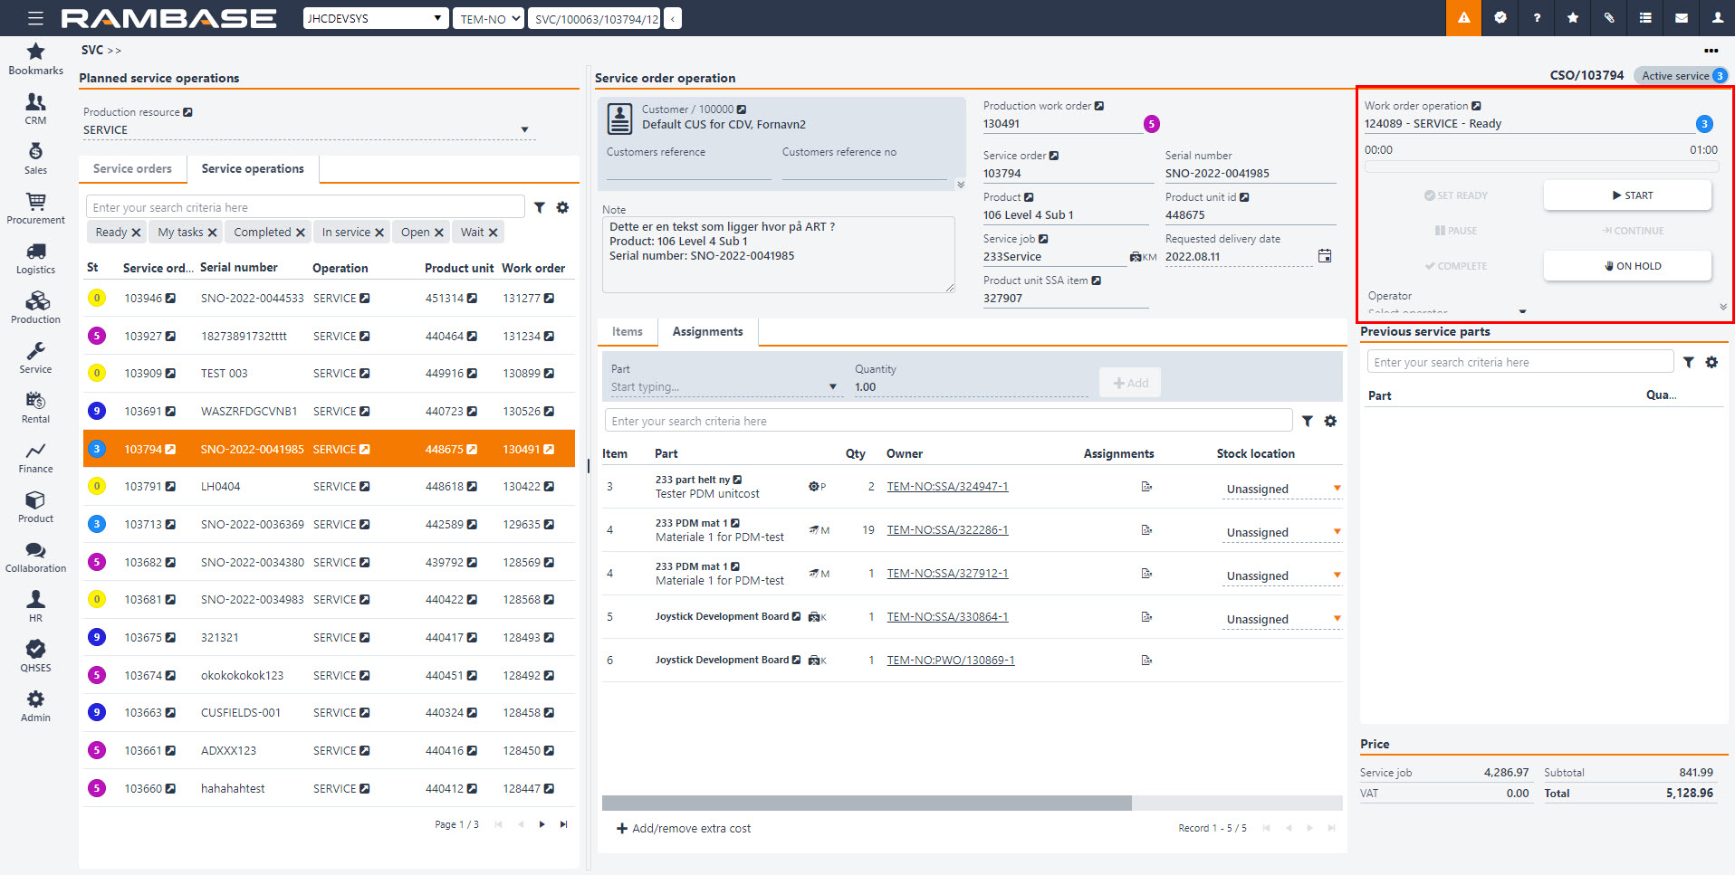
Task: Remove the Ready filter chip
Action: pos(136,233)
